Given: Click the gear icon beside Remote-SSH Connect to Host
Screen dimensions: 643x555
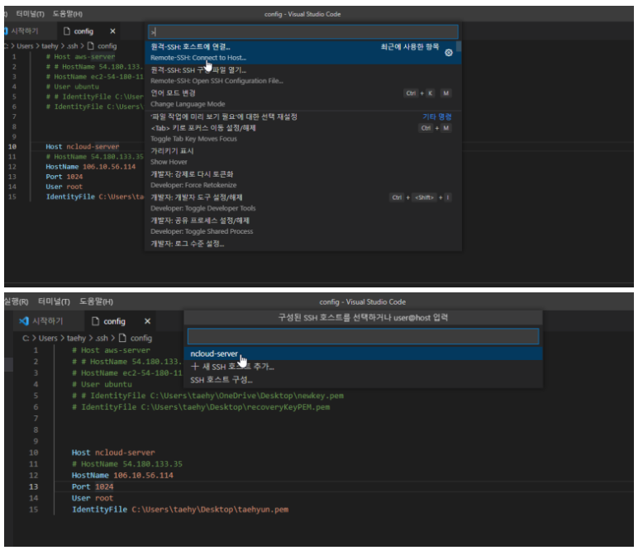Looking at the screenshot, I should point(449,53).
